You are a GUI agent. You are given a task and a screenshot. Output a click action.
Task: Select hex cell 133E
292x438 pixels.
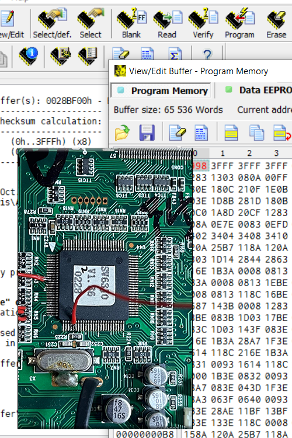click(x=222, y=423)
